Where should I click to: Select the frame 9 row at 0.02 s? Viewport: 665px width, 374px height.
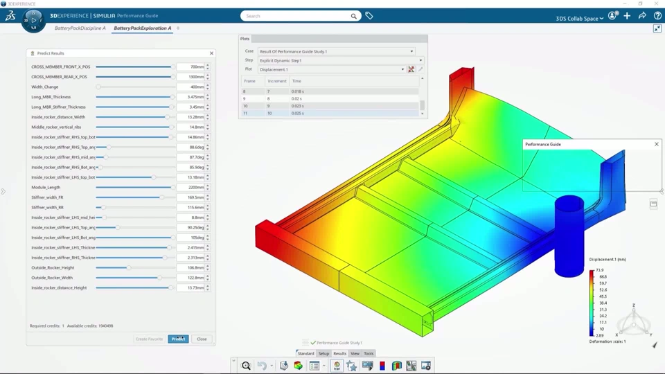[x=330, y=98]
